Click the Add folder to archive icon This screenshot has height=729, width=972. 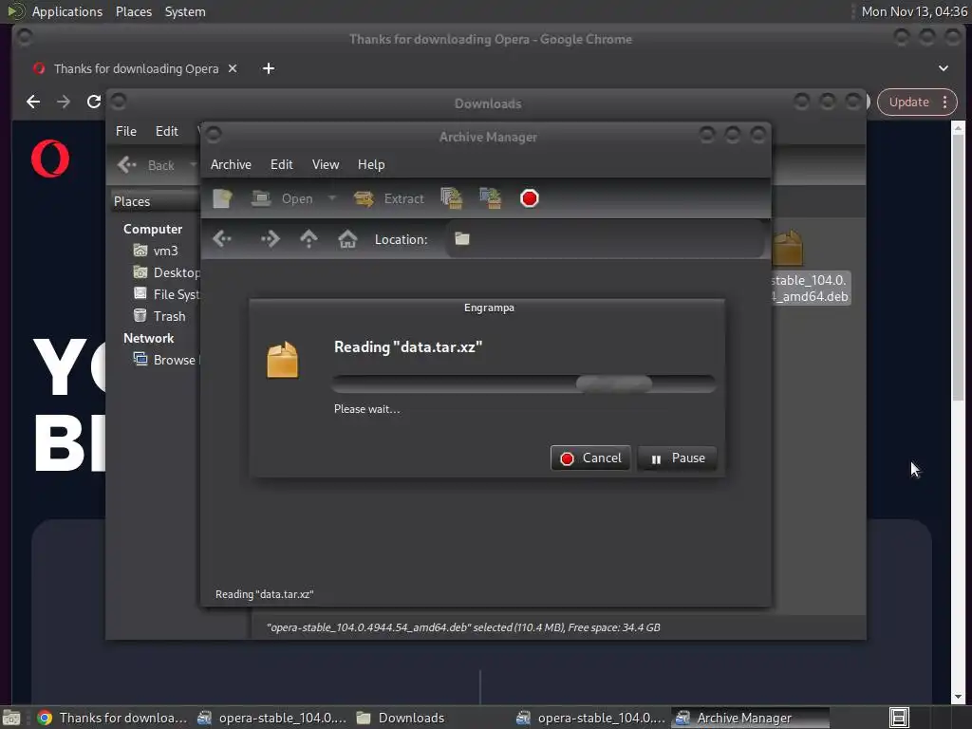(x=491, y=198)
